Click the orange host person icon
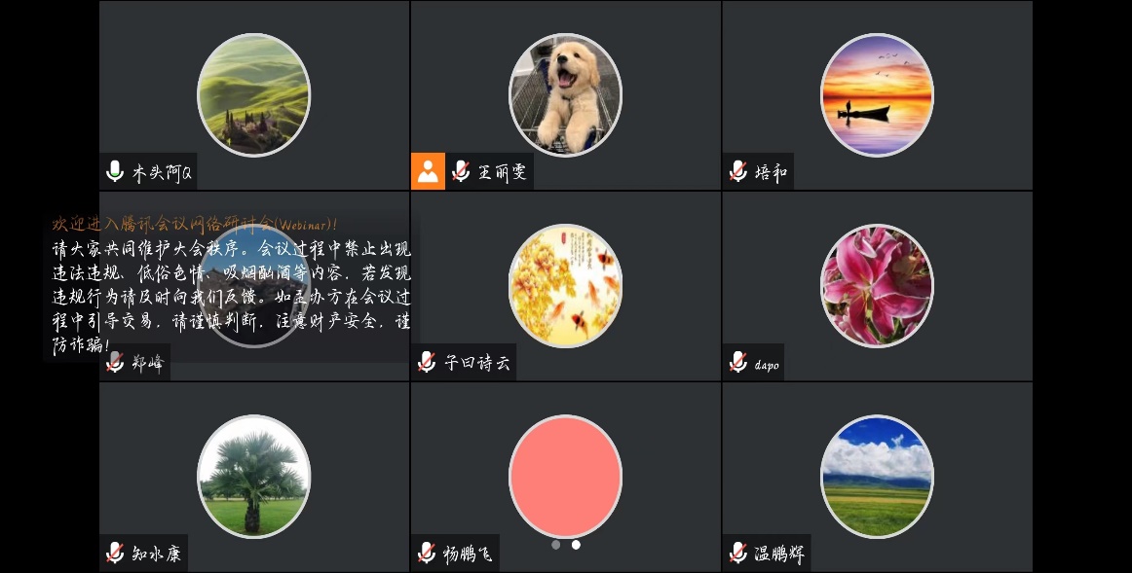 [x=428, y=171]
